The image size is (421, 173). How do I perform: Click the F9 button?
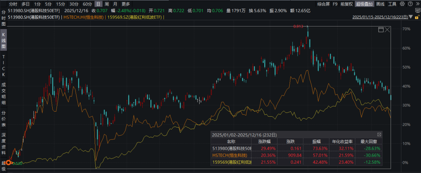(335, 4)
